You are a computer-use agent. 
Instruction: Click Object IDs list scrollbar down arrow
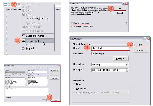(x=25, y=85)
